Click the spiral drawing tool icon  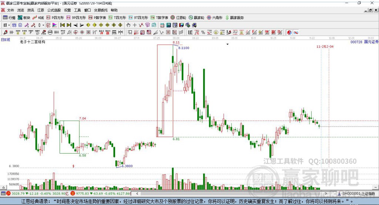tap(37, 33)
